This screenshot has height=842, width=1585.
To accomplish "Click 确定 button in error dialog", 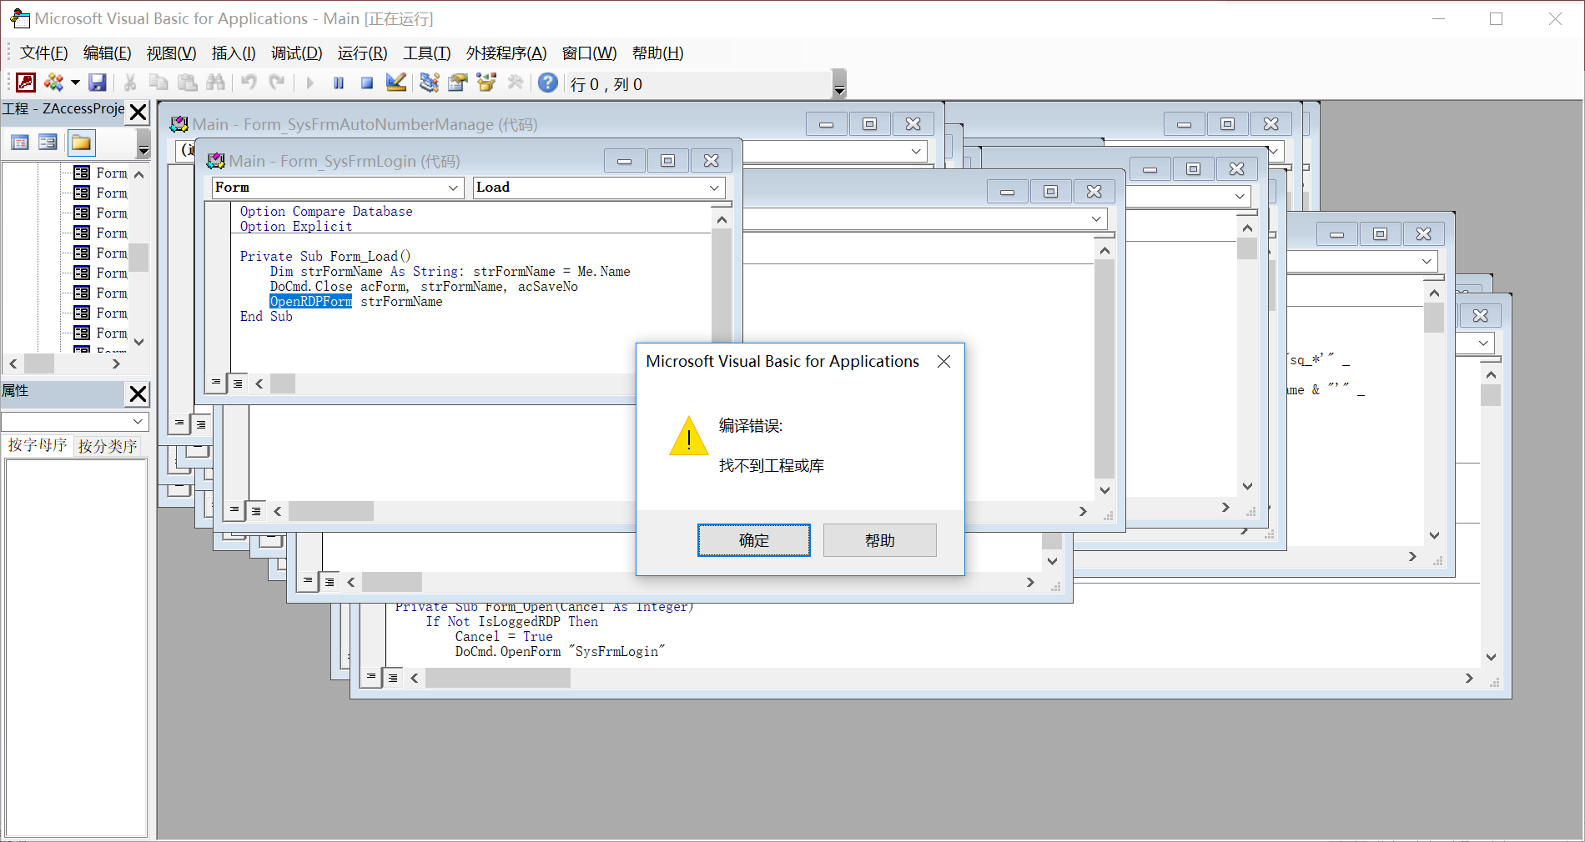I will coord(754,540).
